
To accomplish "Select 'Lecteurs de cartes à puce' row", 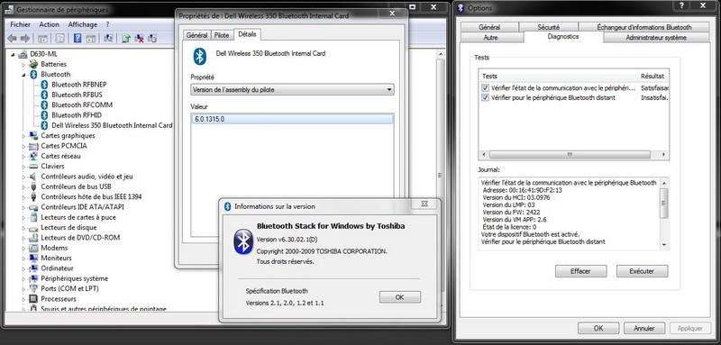I will (78, 217).
